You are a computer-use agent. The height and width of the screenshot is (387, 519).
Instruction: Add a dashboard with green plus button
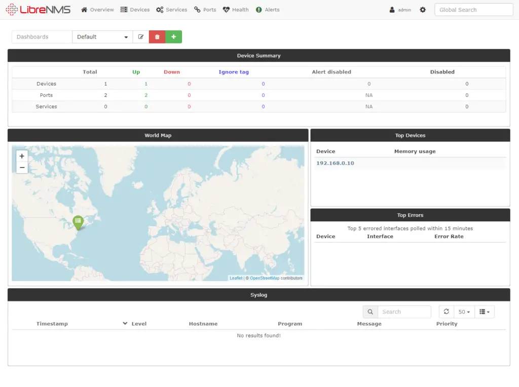173,37
